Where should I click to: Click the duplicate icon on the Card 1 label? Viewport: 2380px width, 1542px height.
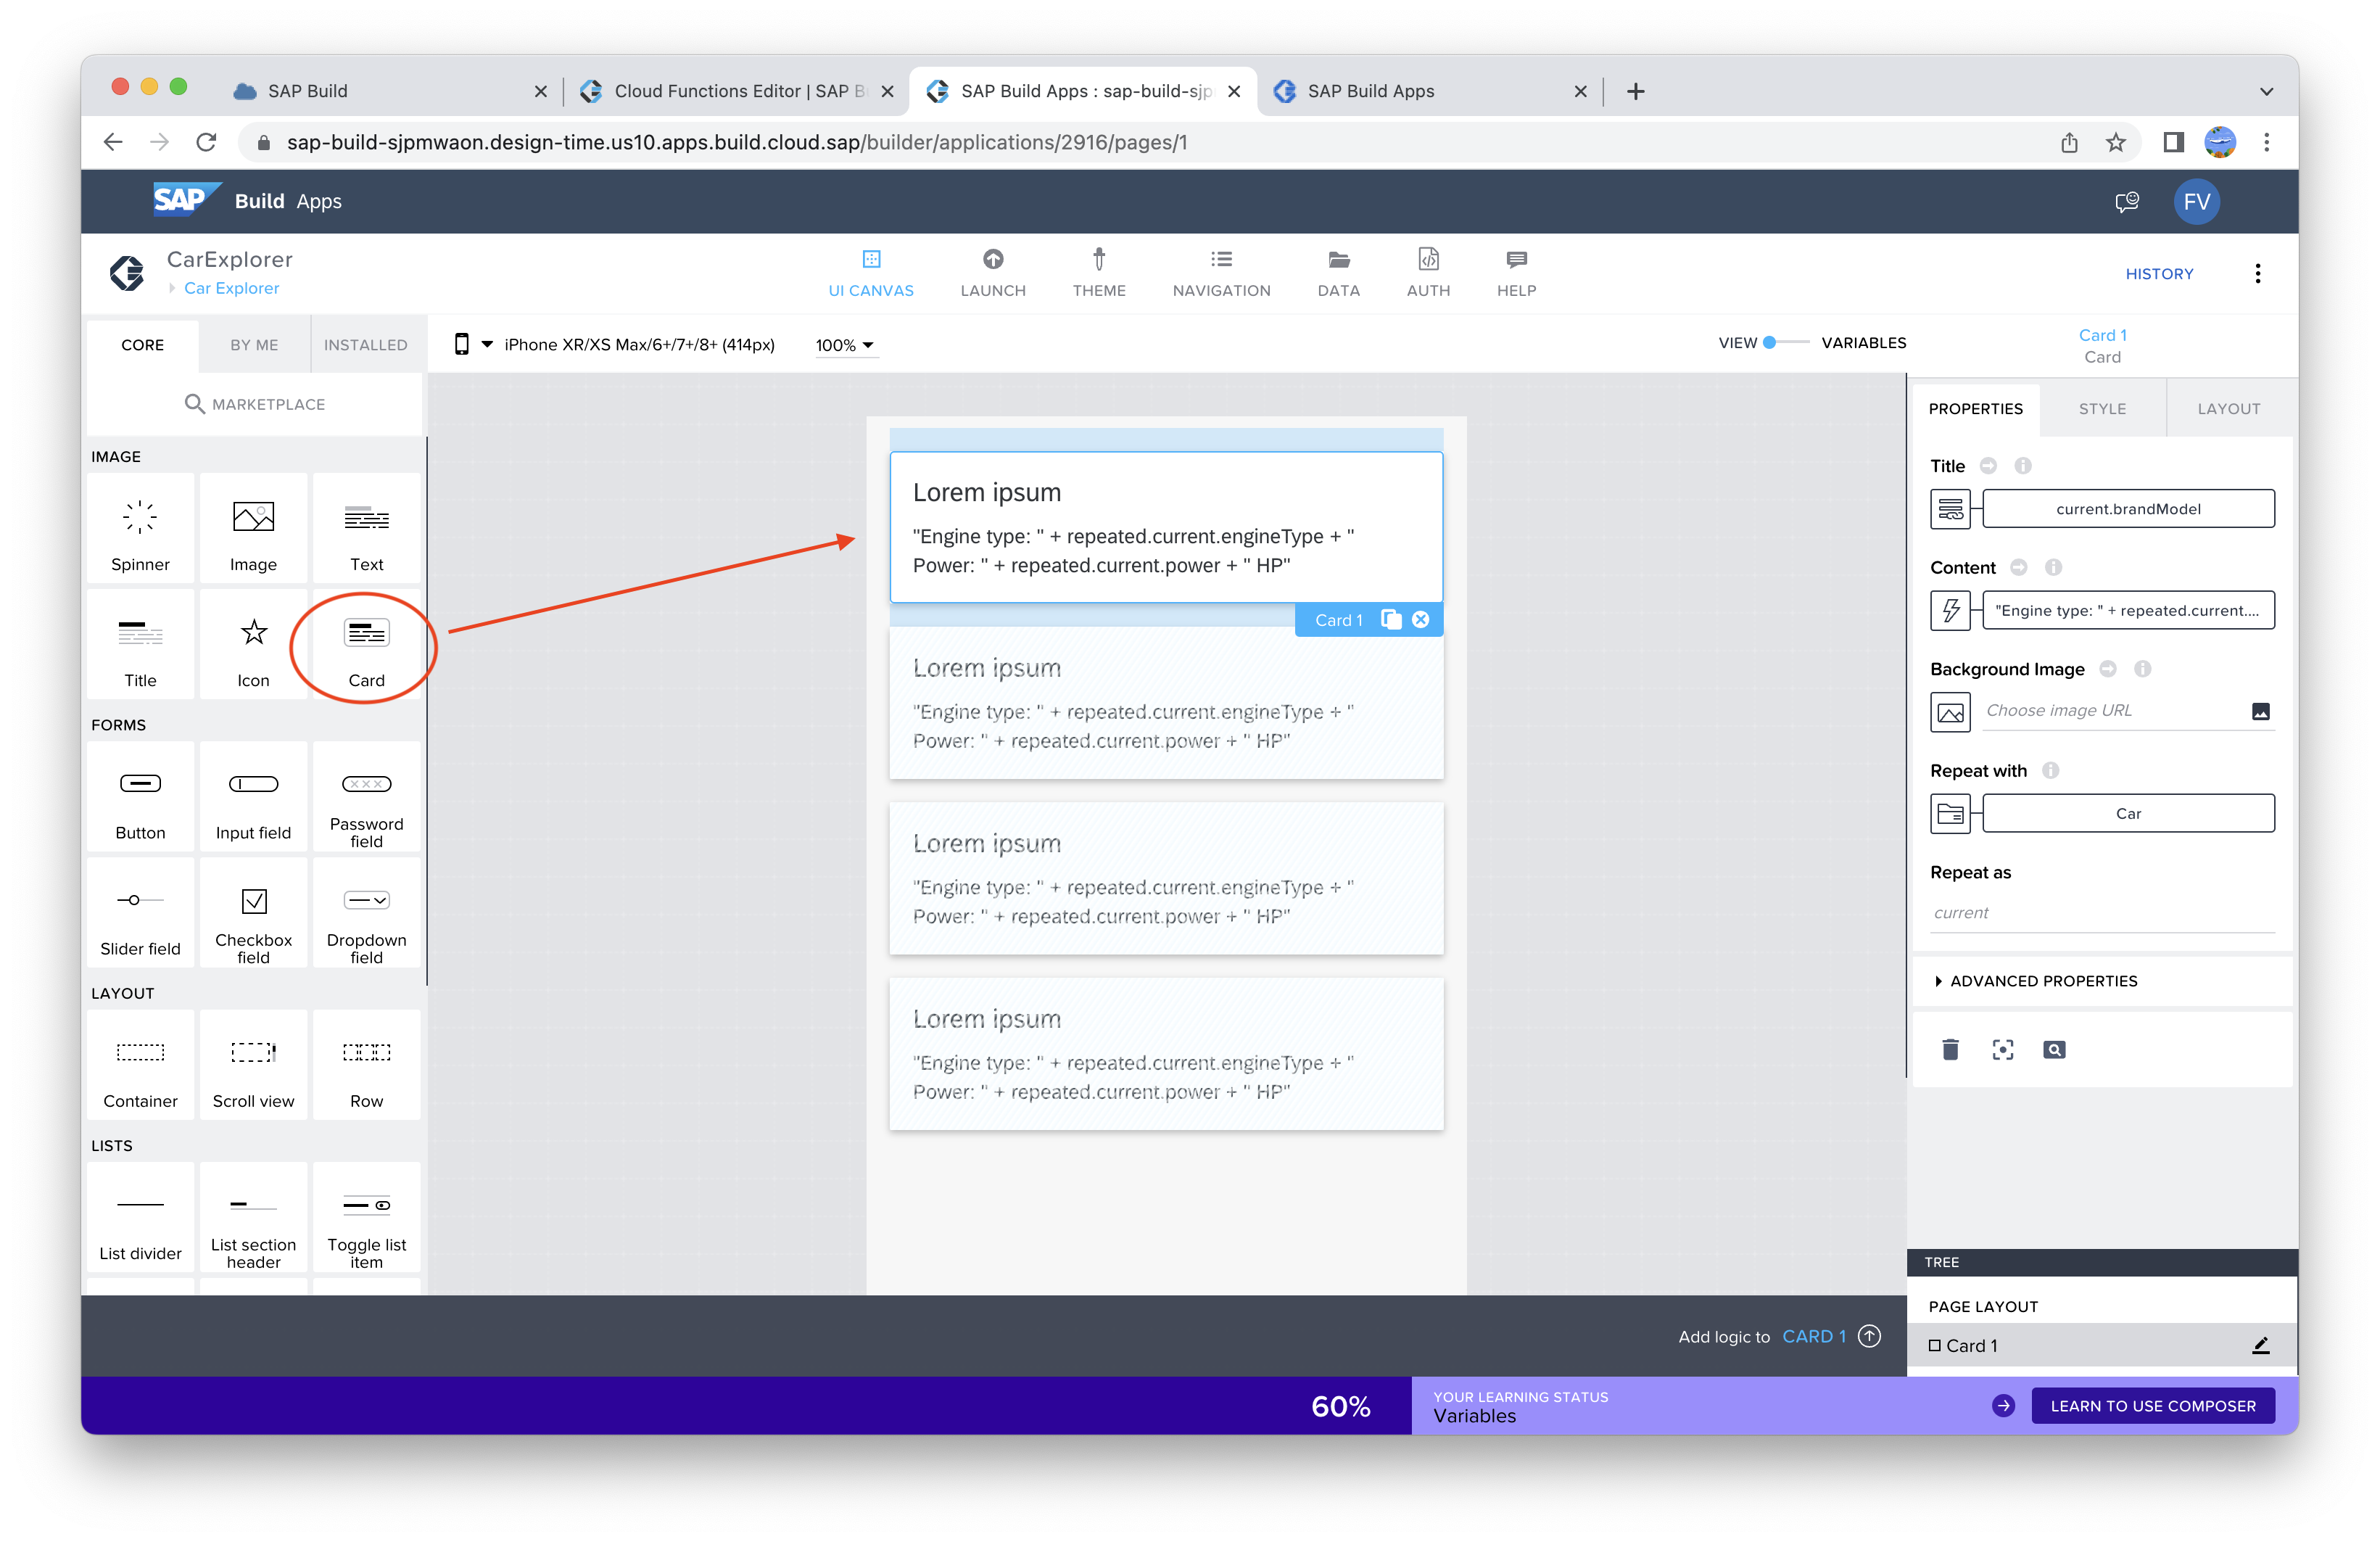pyautogui.click(x=1390, y=620)
